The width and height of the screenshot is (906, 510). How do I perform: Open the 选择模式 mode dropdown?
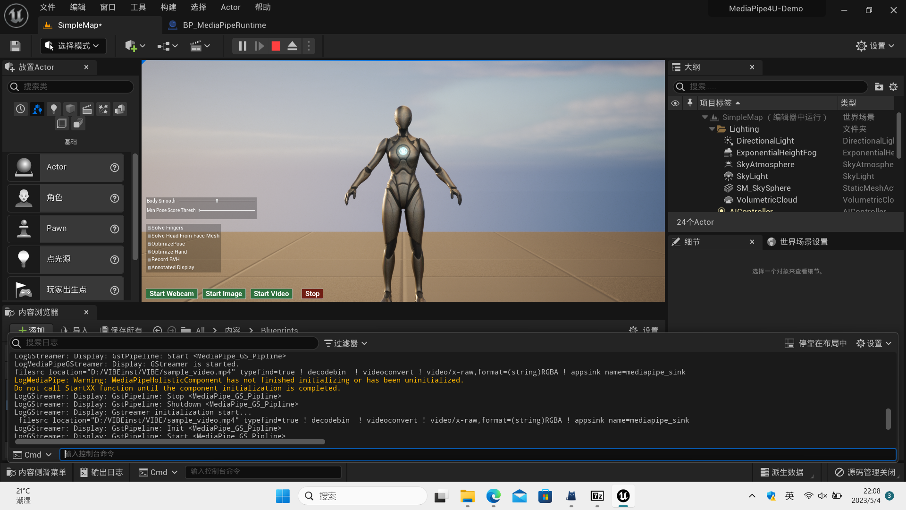click(x=73, y=46)
